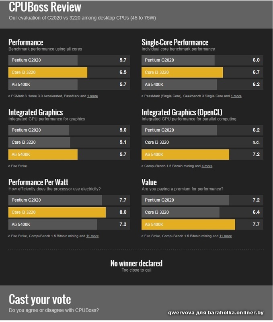Viewport: 273px width, 322px height.
Task: Select A6 5400K highlighted bar in Integrated Graphics
Action: pos(69,155)
